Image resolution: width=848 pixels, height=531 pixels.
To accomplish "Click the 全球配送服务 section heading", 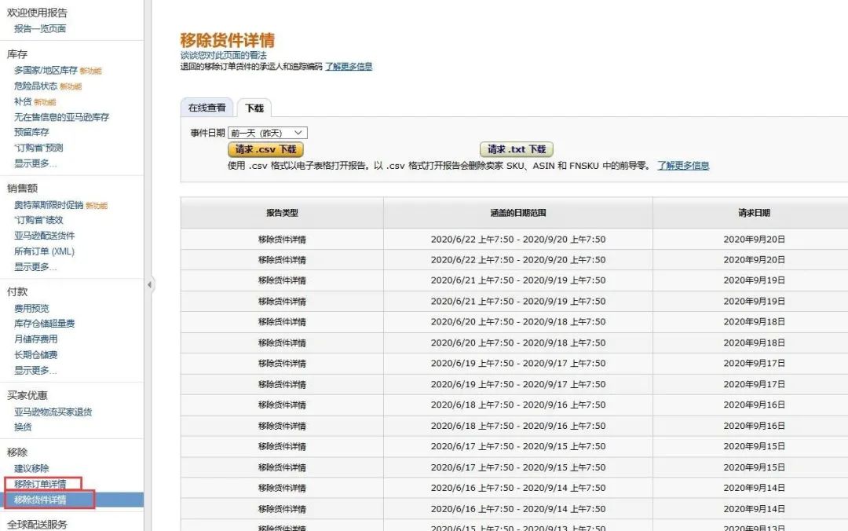I will pyautogui.click(x=37, y=525).
